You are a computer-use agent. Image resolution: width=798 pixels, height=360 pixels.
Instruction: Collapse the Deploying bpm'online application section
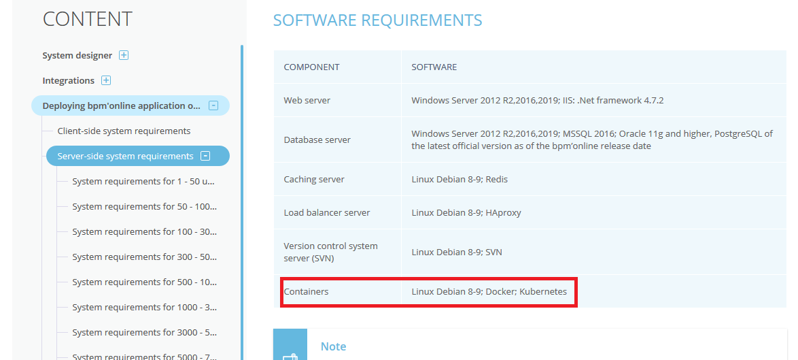[213, 106]
